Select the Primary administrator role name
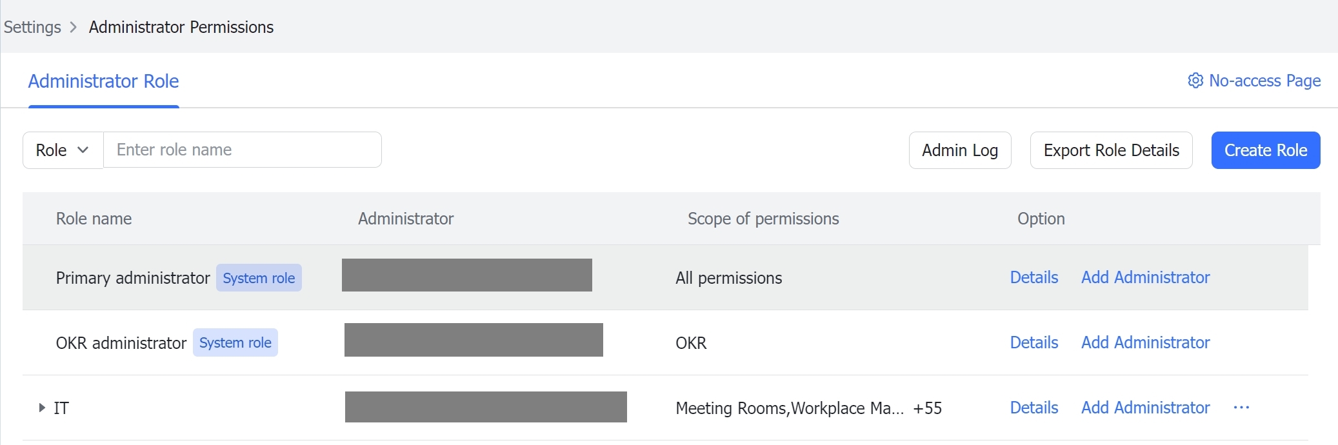The height and width of the screenshot is (445, 1338). coord(133,278)
